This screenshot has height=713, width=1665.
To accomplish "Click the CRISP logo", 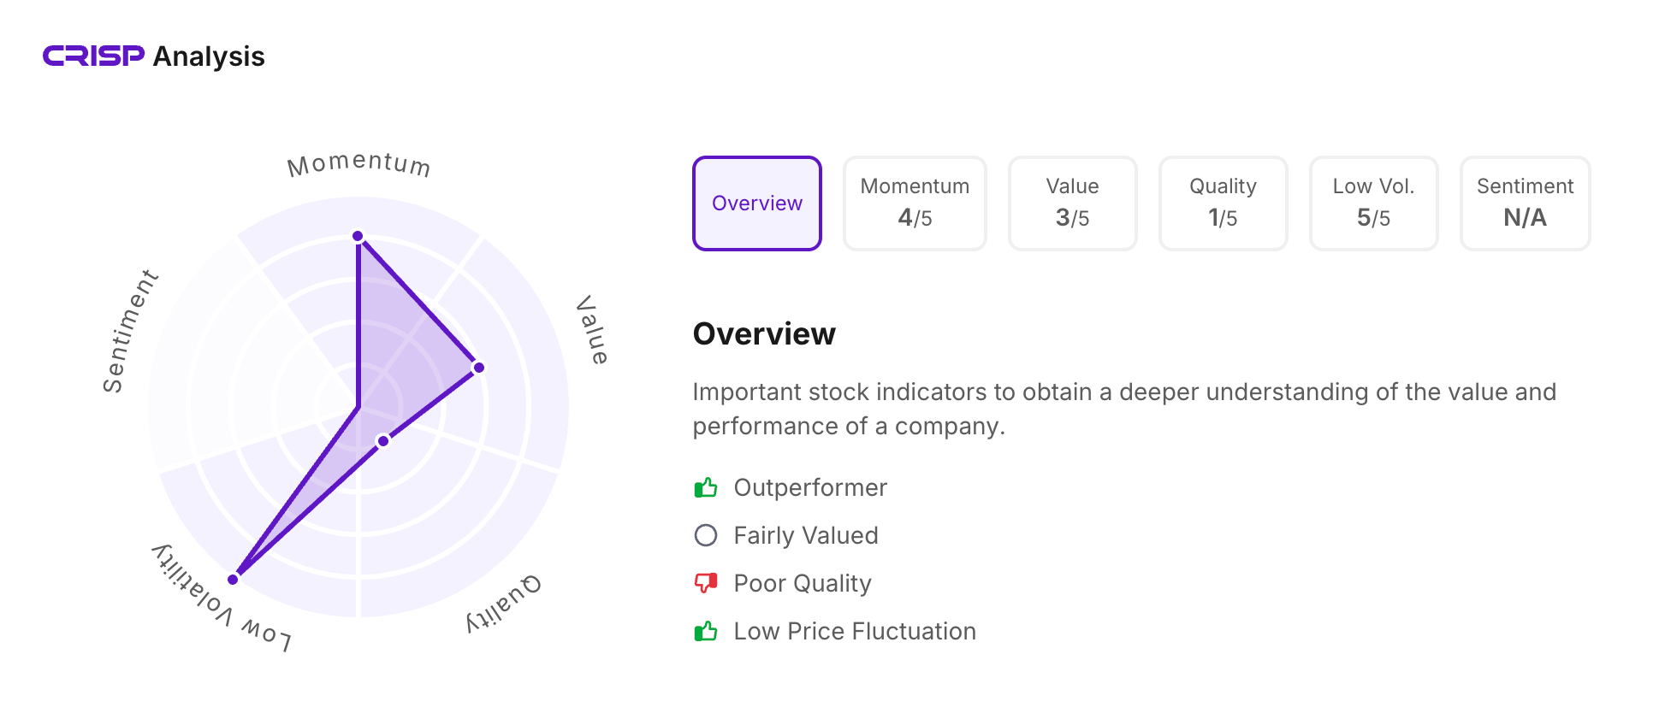I will pos(94,56).
